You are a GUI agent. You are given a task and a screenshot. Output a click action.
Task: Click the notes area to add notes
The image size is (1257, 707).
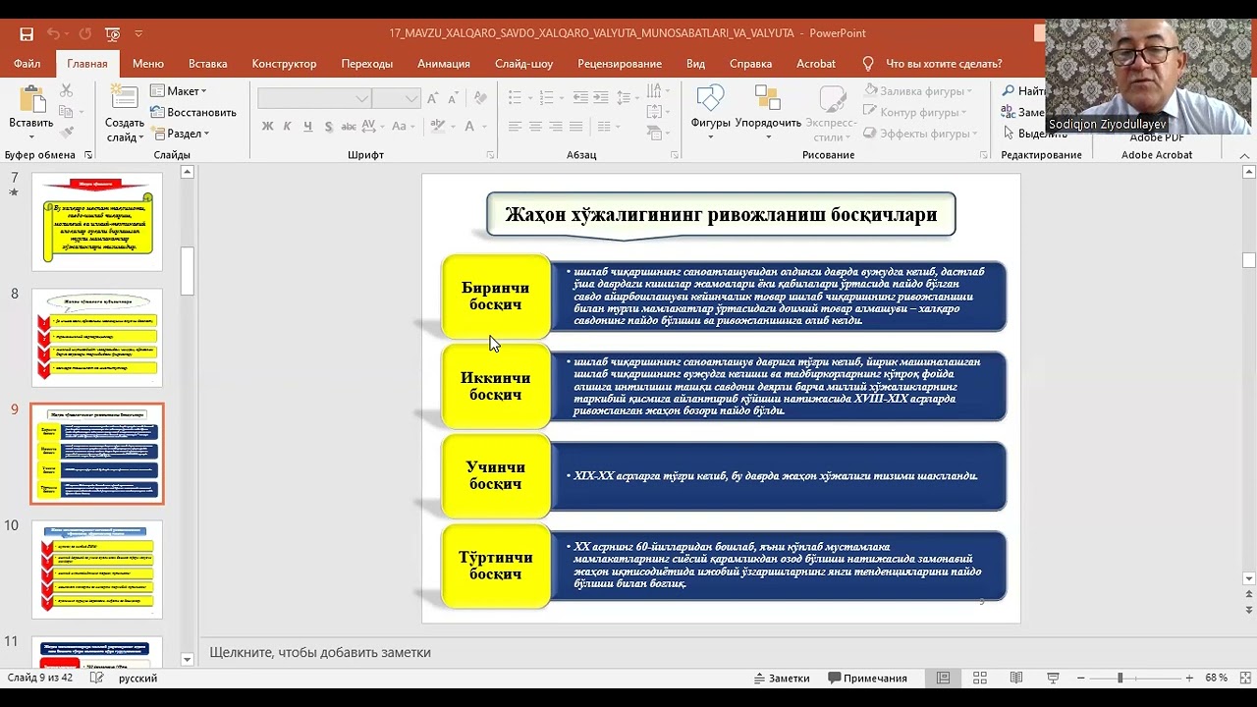(x=722, y=652)
